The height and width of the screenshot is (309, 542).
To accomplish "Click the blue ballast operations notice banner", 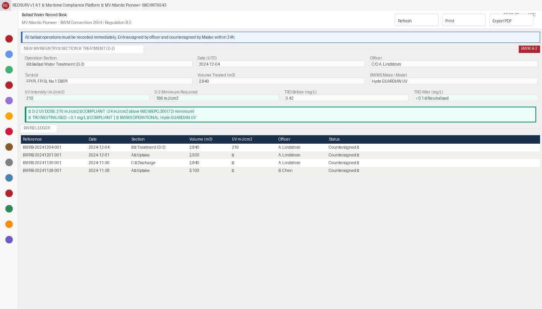I will (280, 37).
